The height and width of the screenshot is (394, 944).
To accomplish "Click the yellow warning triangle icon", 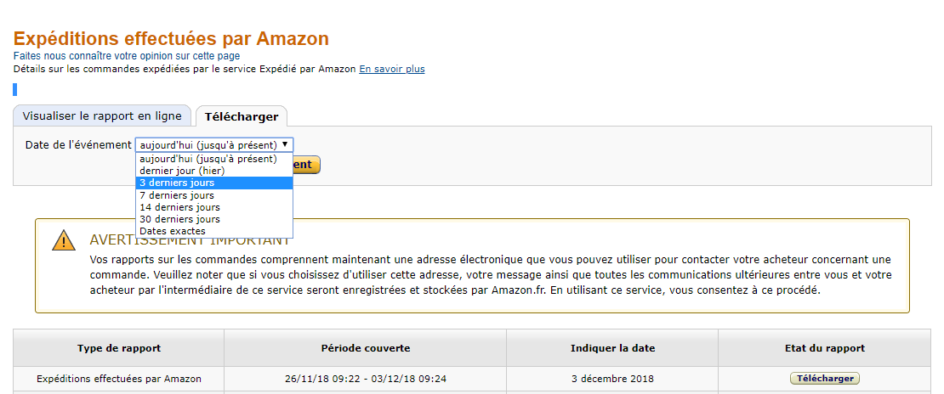I will click(63, 240).
